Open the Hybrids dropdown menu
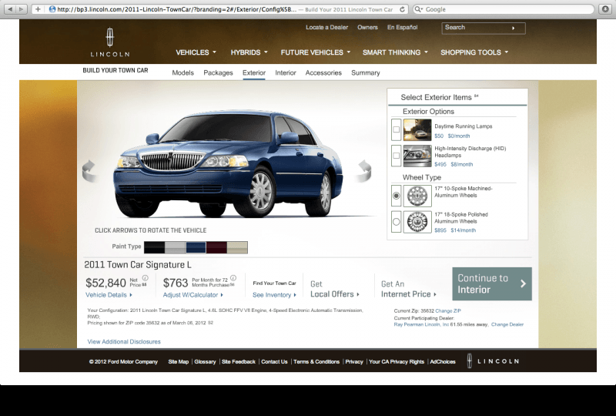This screenshot has height=416, width=616. [x=249, y=52]
